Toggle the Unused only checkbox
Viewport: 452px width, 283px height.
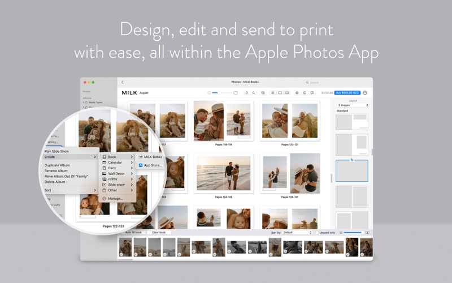click(x=317, y=233)
